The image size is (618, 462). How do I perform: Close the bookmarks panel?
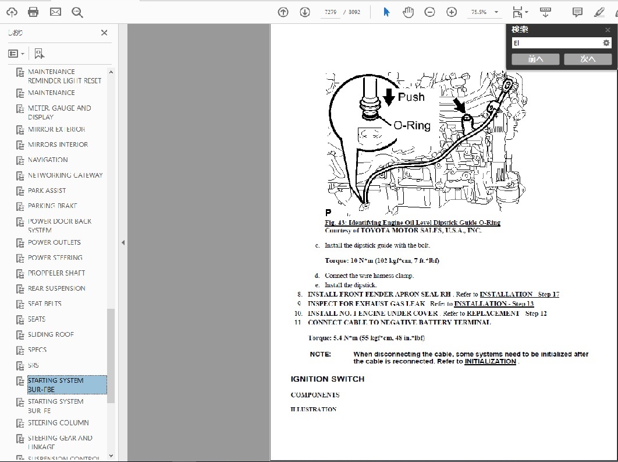click(104, 33)
